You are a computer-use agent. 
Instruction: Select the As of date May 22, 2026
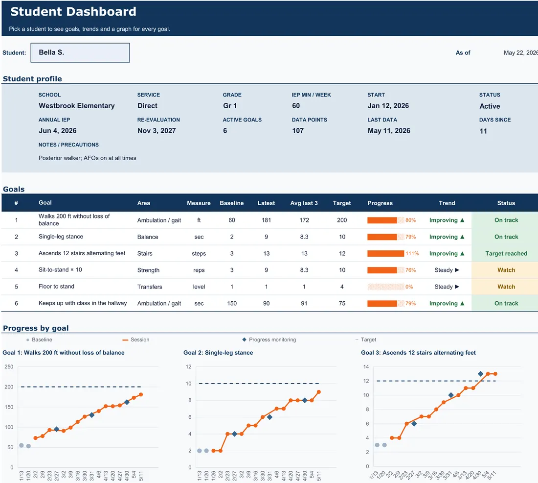click(520, 52)
